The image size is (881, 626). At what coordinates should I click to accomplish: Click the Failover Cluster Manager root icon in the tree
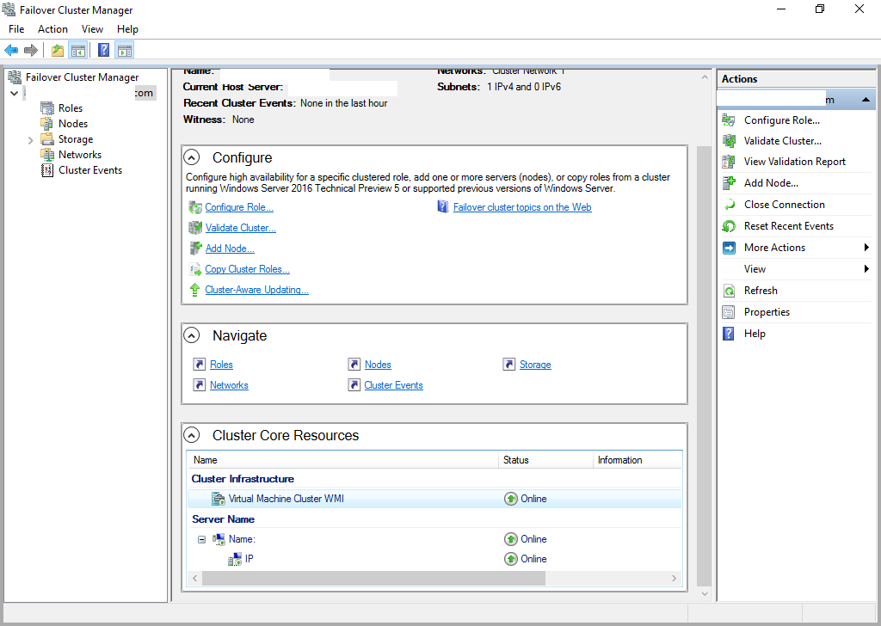click(15, 77)
